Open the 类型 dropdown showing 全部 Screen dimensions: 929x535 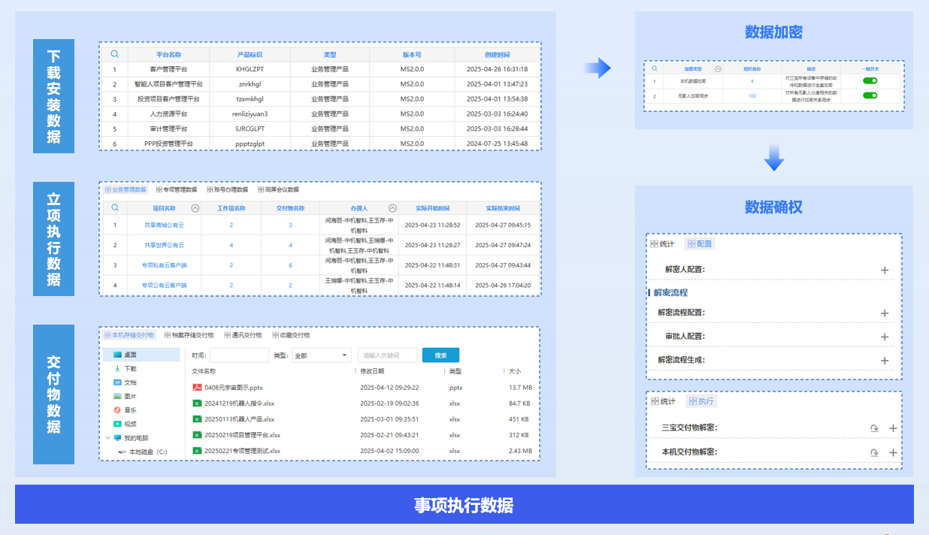point(321,355)
